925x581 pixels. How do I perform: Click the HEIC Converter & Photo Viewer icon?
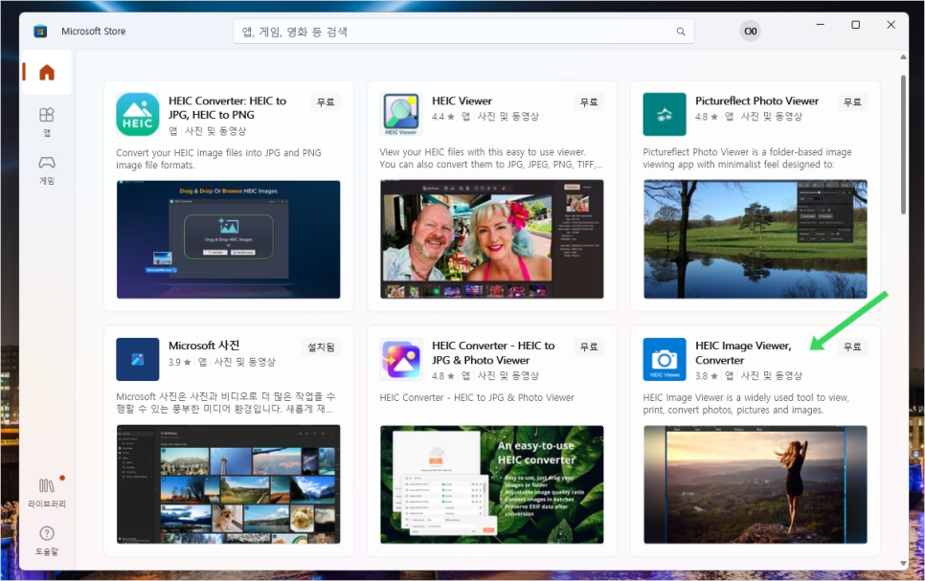pos(401,359)
